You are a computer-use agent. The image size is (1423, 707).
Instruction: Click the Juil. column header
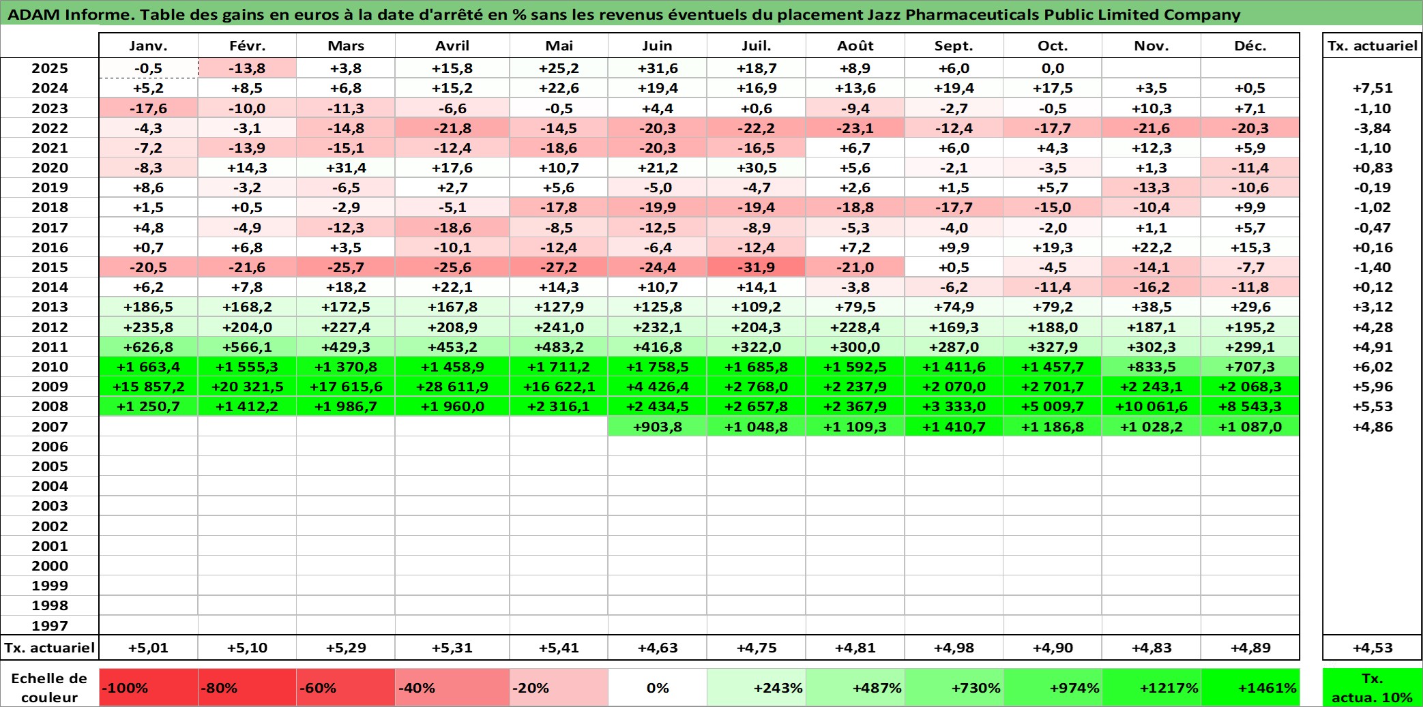pyautogui.click(x=756, y=46)
